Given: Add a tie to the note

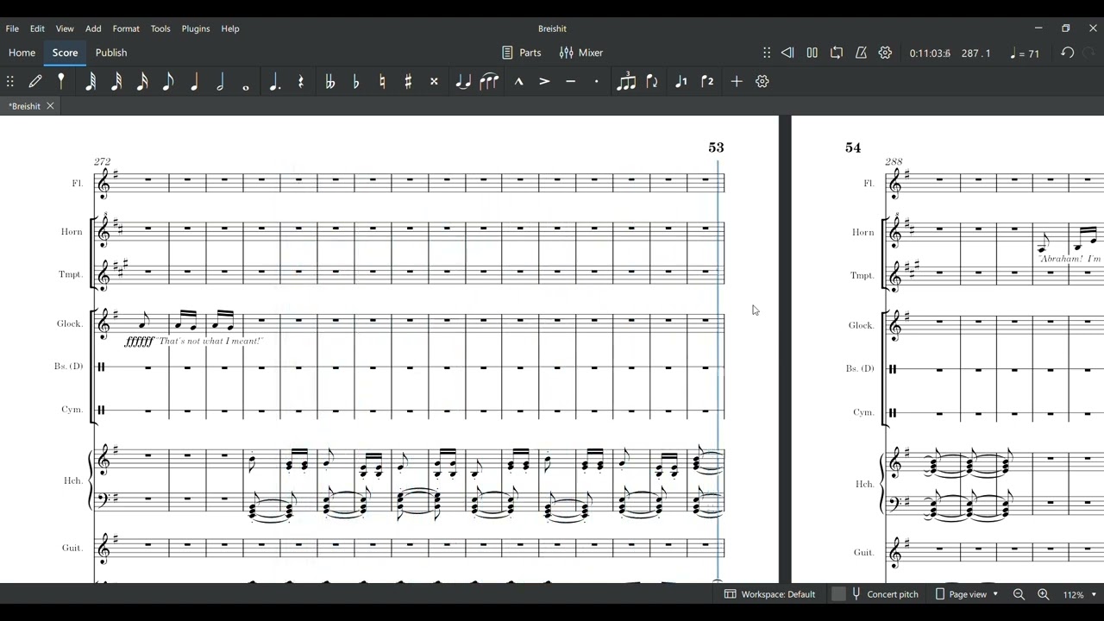Looking at the screenshot, I should coord(463,81).
